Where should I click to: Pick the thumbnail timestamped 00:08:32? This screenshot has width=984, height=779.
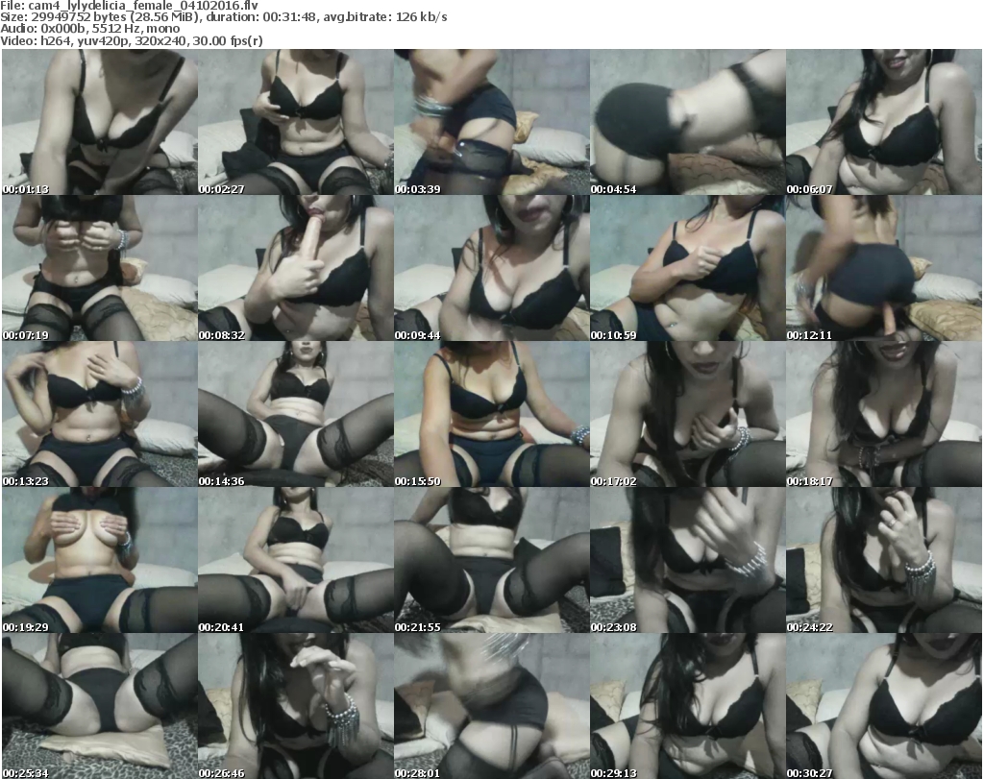[296, 268]
